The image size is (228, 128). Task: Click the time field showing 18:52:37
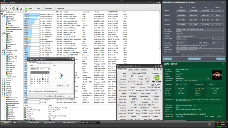[62, 86]
